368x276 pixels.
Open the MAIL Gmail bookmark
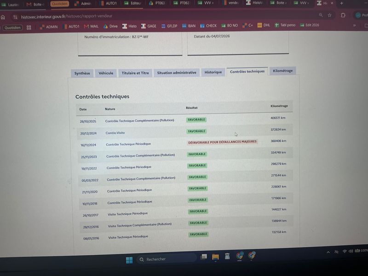(91, 27)
